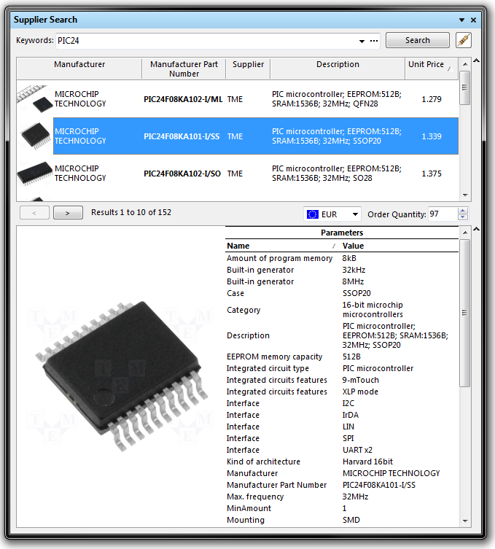
Task: Decrease Order Quantity with down spinner
Action: (x=463, y=217)
